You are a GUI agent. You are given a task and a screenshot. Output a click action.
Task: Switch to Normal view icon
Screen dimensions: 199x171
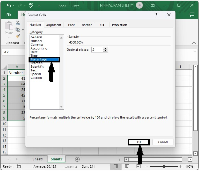point(116,166)
